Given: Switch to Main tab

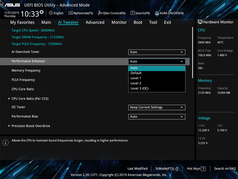Looking at the screenshot, I should tap(46, 23).
